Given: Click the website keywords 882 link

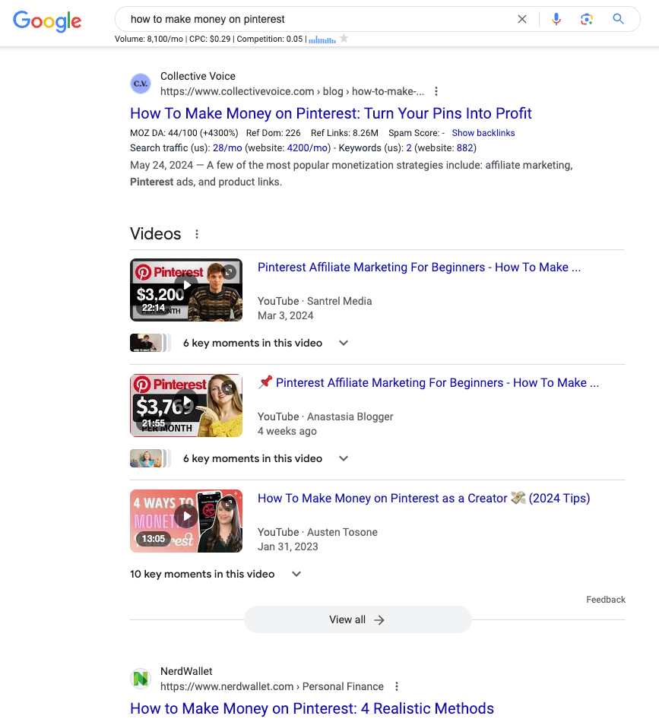Looking at the screenshot, I should [464, 148].
